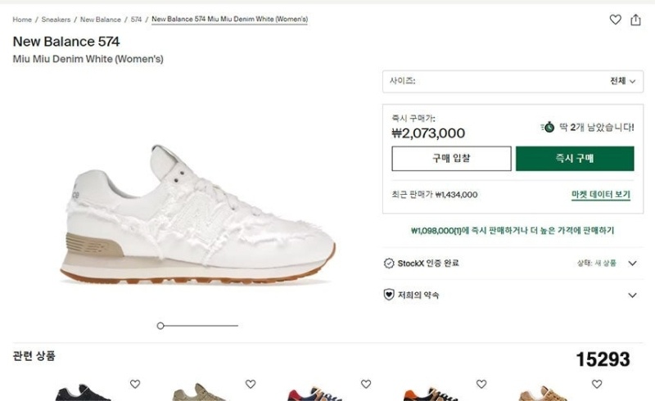Click the 구매 입찰 bid button
The height and width of the screenshot is (401, 655).
click(451, 159)
